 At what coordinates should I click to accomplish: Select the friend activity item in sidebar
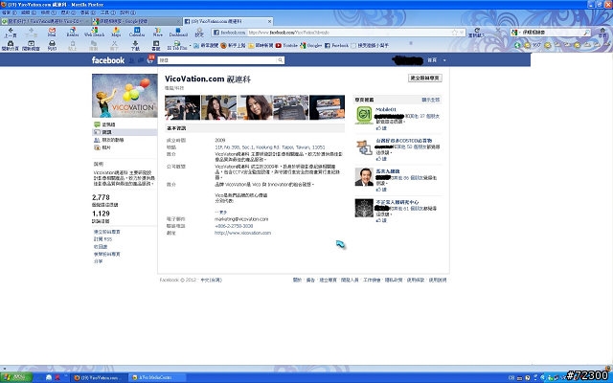(x=125, y=140)
